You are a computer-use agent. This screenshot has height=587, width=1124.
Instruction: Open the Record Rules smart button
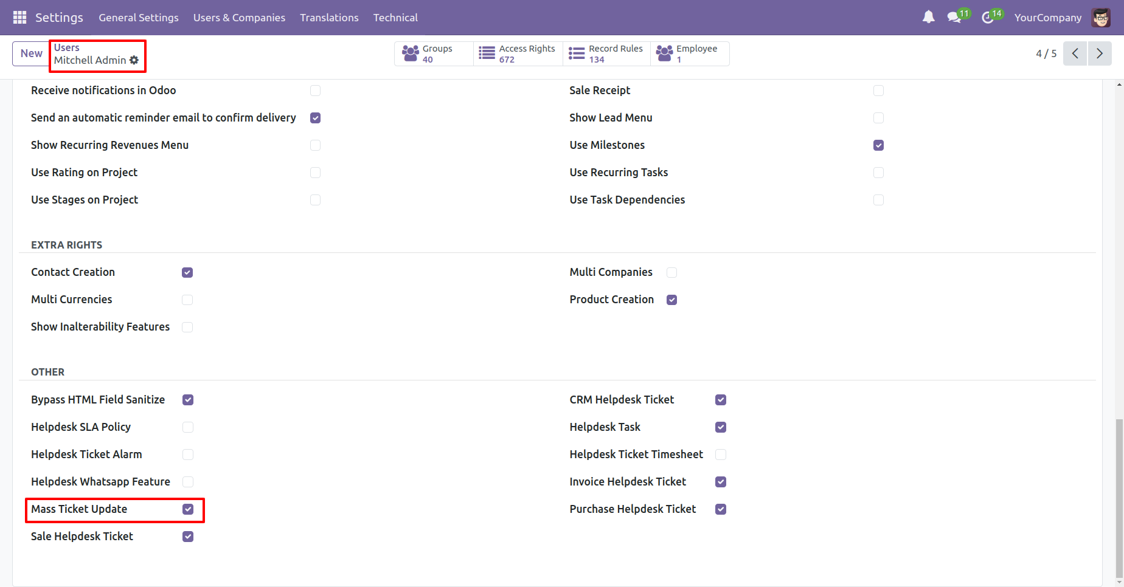coord(606,53)
